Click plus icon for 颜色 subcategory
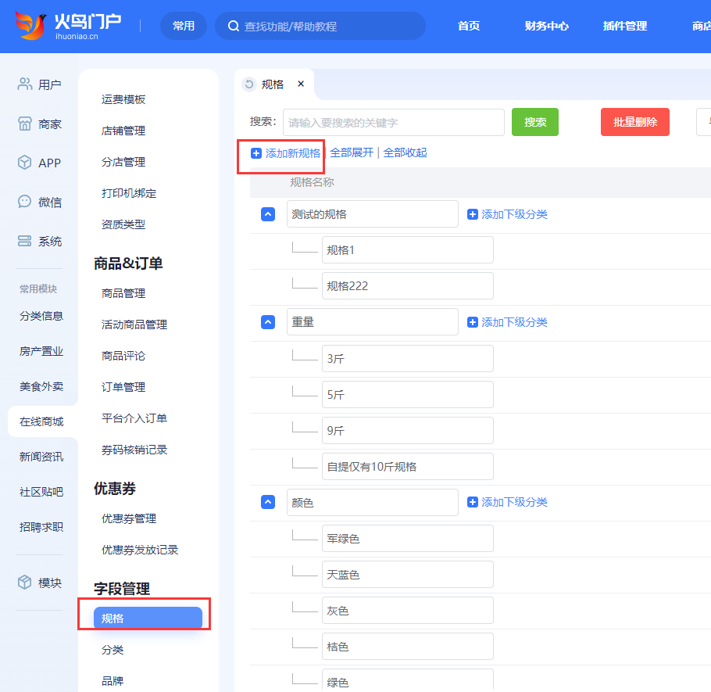 coord(473,502)
